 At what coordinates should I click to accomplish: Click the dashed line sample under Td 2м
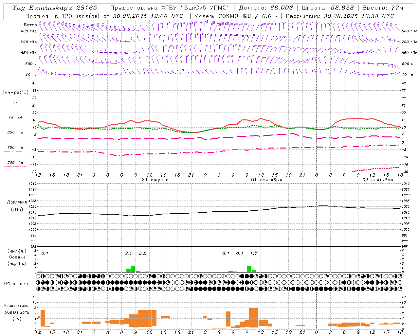pos(14,121)
